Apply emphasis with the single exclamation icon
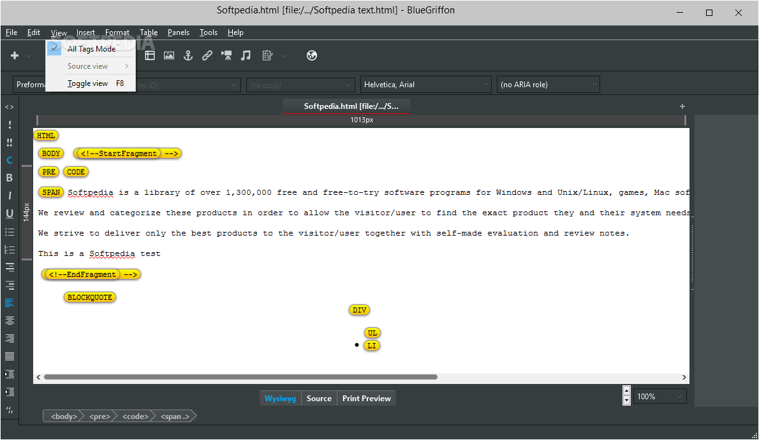Viewport: 759px width, 440px height. [9, 125]
